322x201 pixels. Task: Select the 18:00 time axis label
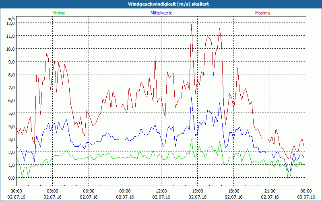coord(233,191)
